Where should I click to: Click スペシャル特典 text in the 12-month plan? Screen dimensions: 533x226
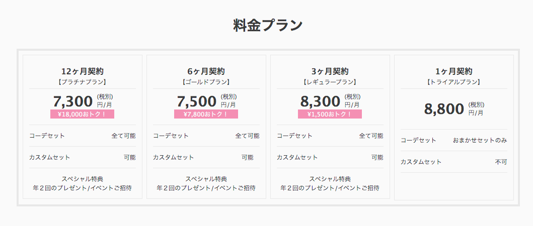click(82, 179)
